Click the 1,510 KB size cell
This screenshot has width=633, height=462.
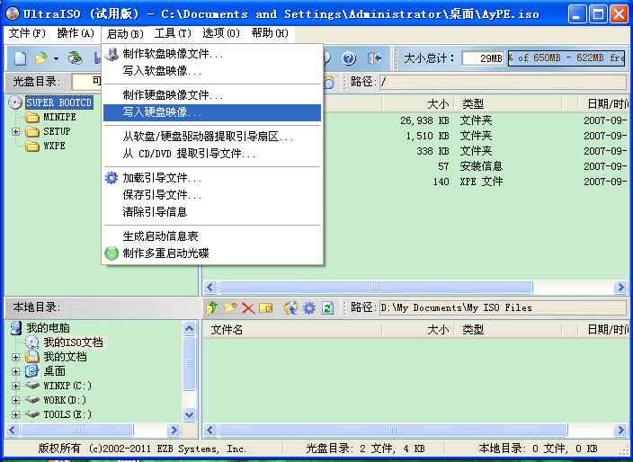click(x=427, y=136)
